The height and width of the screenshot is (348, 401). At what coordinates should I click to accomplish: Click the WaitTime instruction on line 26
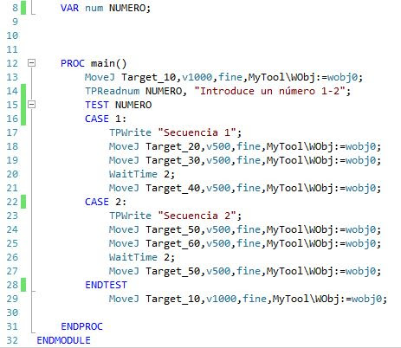click(x=133, y=257)
